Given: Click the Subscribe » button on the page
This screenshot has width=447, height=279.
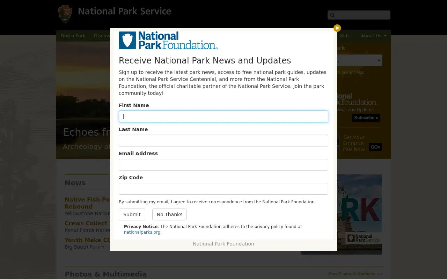Looking at the screenshot, I should click(x=366, y=118).
